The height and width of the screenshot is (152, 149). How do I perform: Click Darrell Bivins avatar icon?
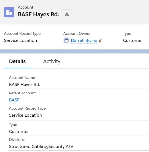click(x=66, y=40)
